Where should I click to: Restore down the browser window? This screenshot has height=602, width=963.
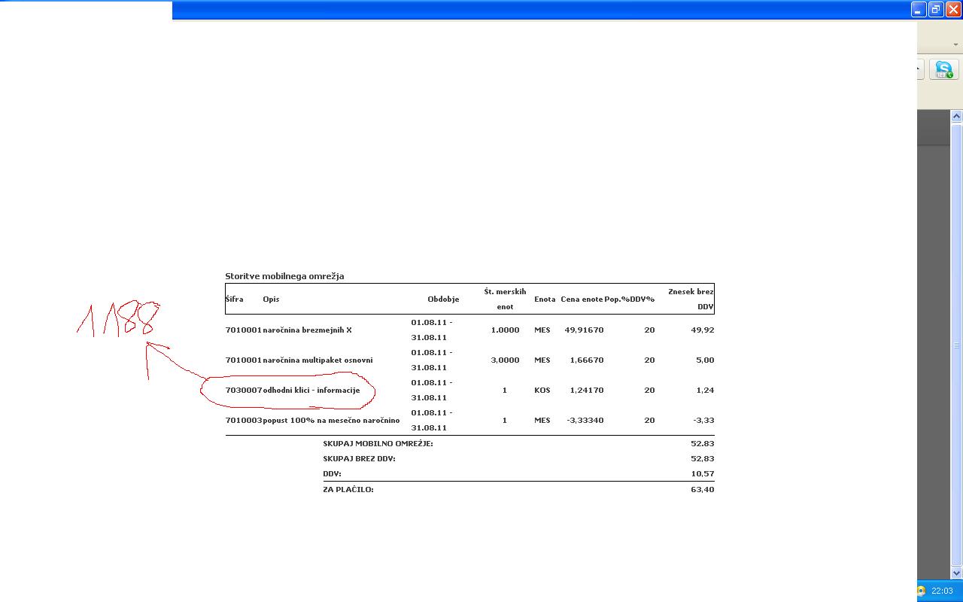pos(936,9)
